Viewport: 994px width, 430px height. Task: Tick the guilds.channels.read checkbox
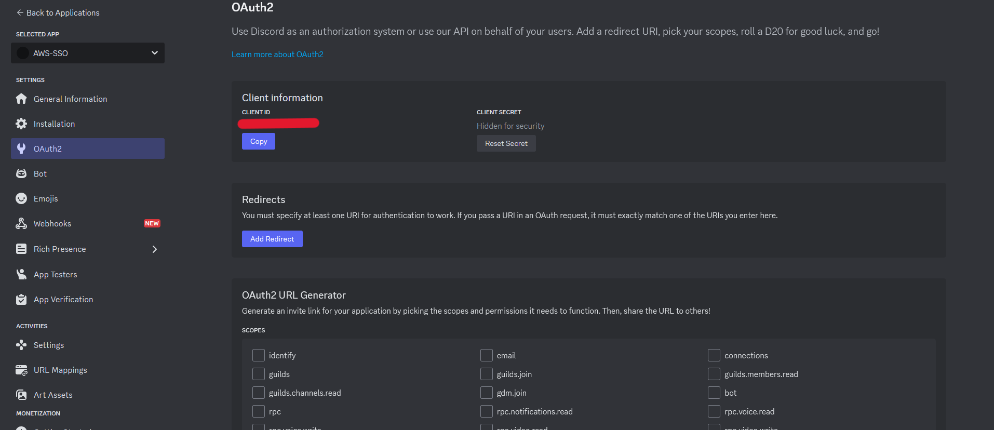[259, 393]
